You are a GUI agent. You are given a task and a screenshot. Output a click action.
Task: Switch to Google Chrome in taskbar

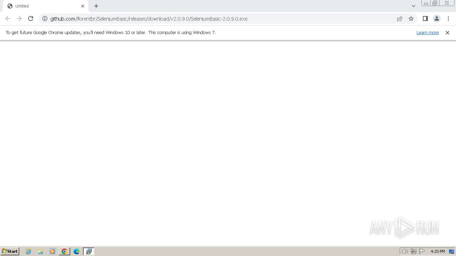point(64,251)
